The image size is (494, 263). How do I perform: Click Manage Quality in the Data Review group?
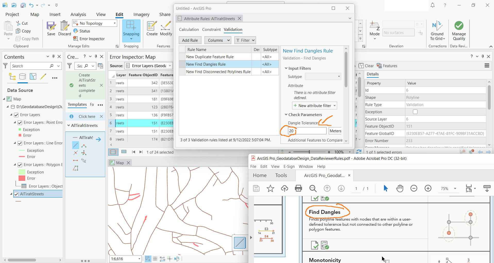(x=459, y=30)
